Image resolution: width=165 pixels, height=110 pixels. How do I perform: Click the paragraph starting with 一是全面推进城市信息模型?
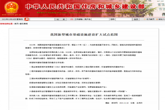click(x=77, y=67)
